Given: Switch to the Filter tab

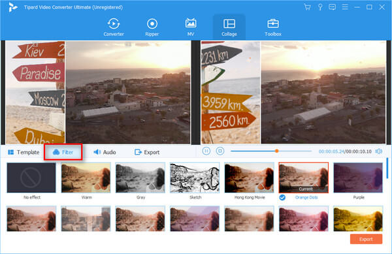Looking at the screenshot, I should pos(63,152).
